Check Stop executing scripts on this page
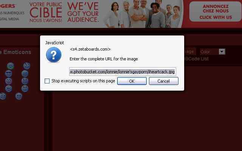 pos(47,81)
